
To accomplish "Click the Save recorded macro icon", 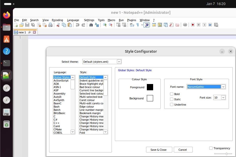I will 216,25.
